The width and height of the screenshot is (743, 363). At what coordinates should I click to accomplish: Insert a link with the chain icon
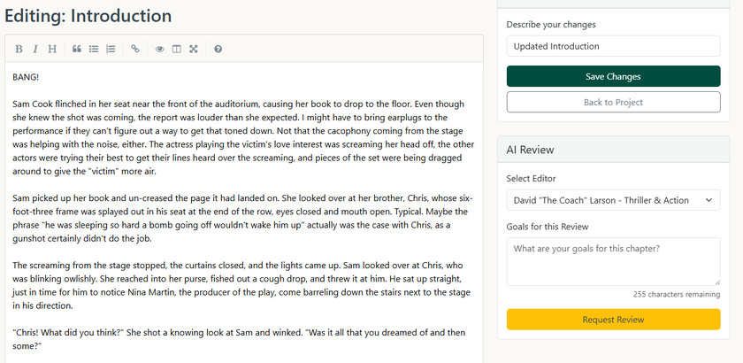pos(135,49)
